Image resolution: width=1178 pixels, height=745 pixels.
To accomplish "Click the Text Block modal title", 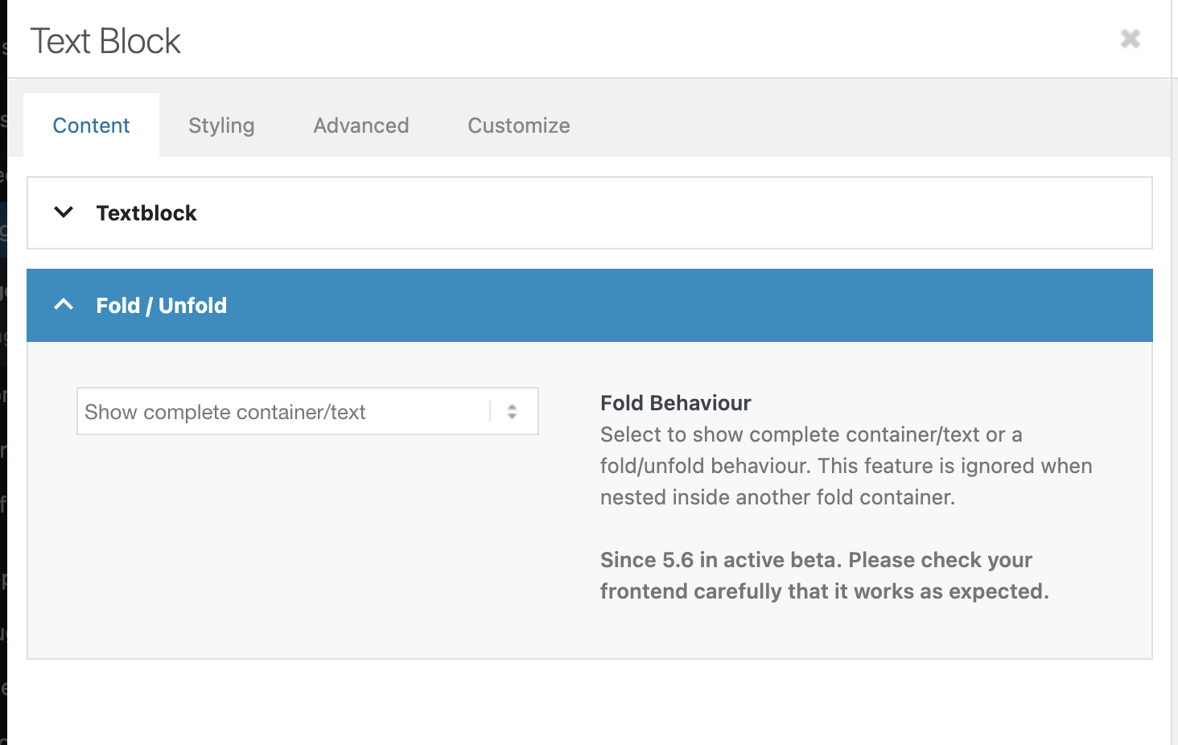I will pos(105,41).
